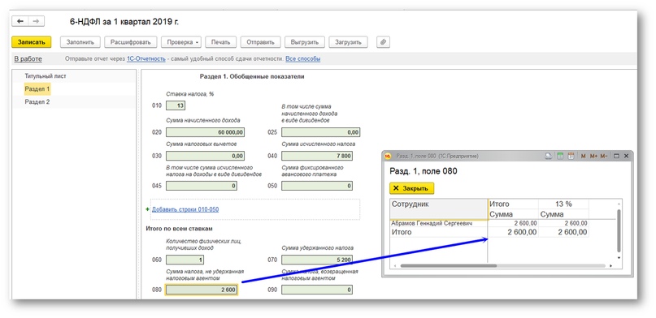Click the paperclip attachments icon
The image size is (656, 318).
tap(383, 42)
